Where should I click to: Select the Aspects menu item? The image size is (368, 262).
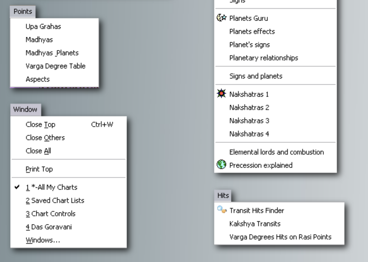[x=38, y=79]
